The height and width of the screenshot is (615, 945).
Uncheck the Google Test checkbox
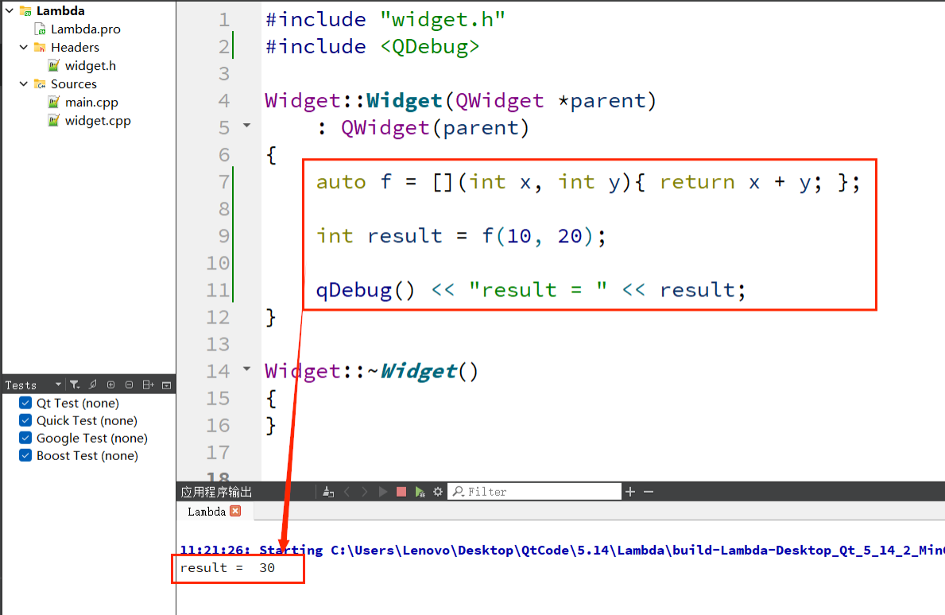pos(25,438)
